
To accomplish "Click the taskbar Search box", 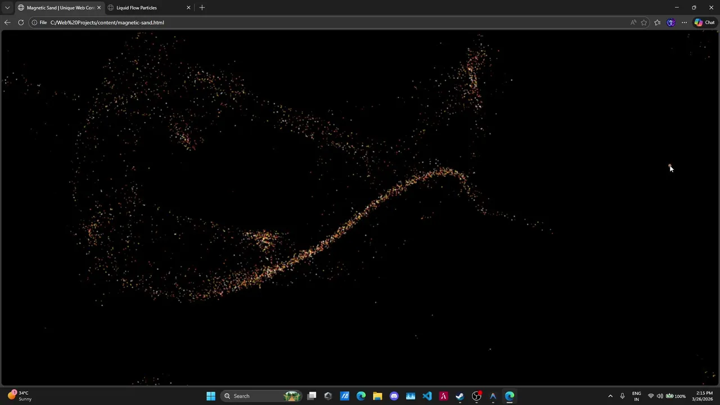I will pyautogui.click(x=261, y=396).
